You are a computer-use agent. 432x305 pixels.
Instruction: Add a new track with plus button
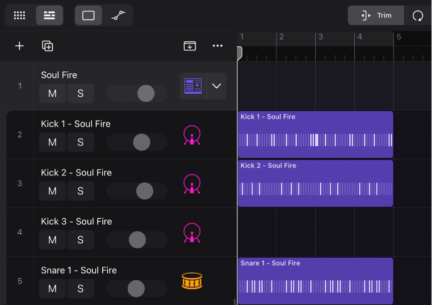pos(19,46)
